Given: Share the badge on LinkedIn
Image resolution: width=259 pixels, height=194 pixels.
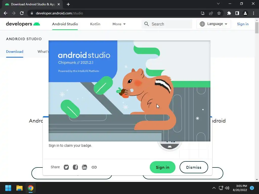Looking at the screenshot, I should [x=84, y=167].
